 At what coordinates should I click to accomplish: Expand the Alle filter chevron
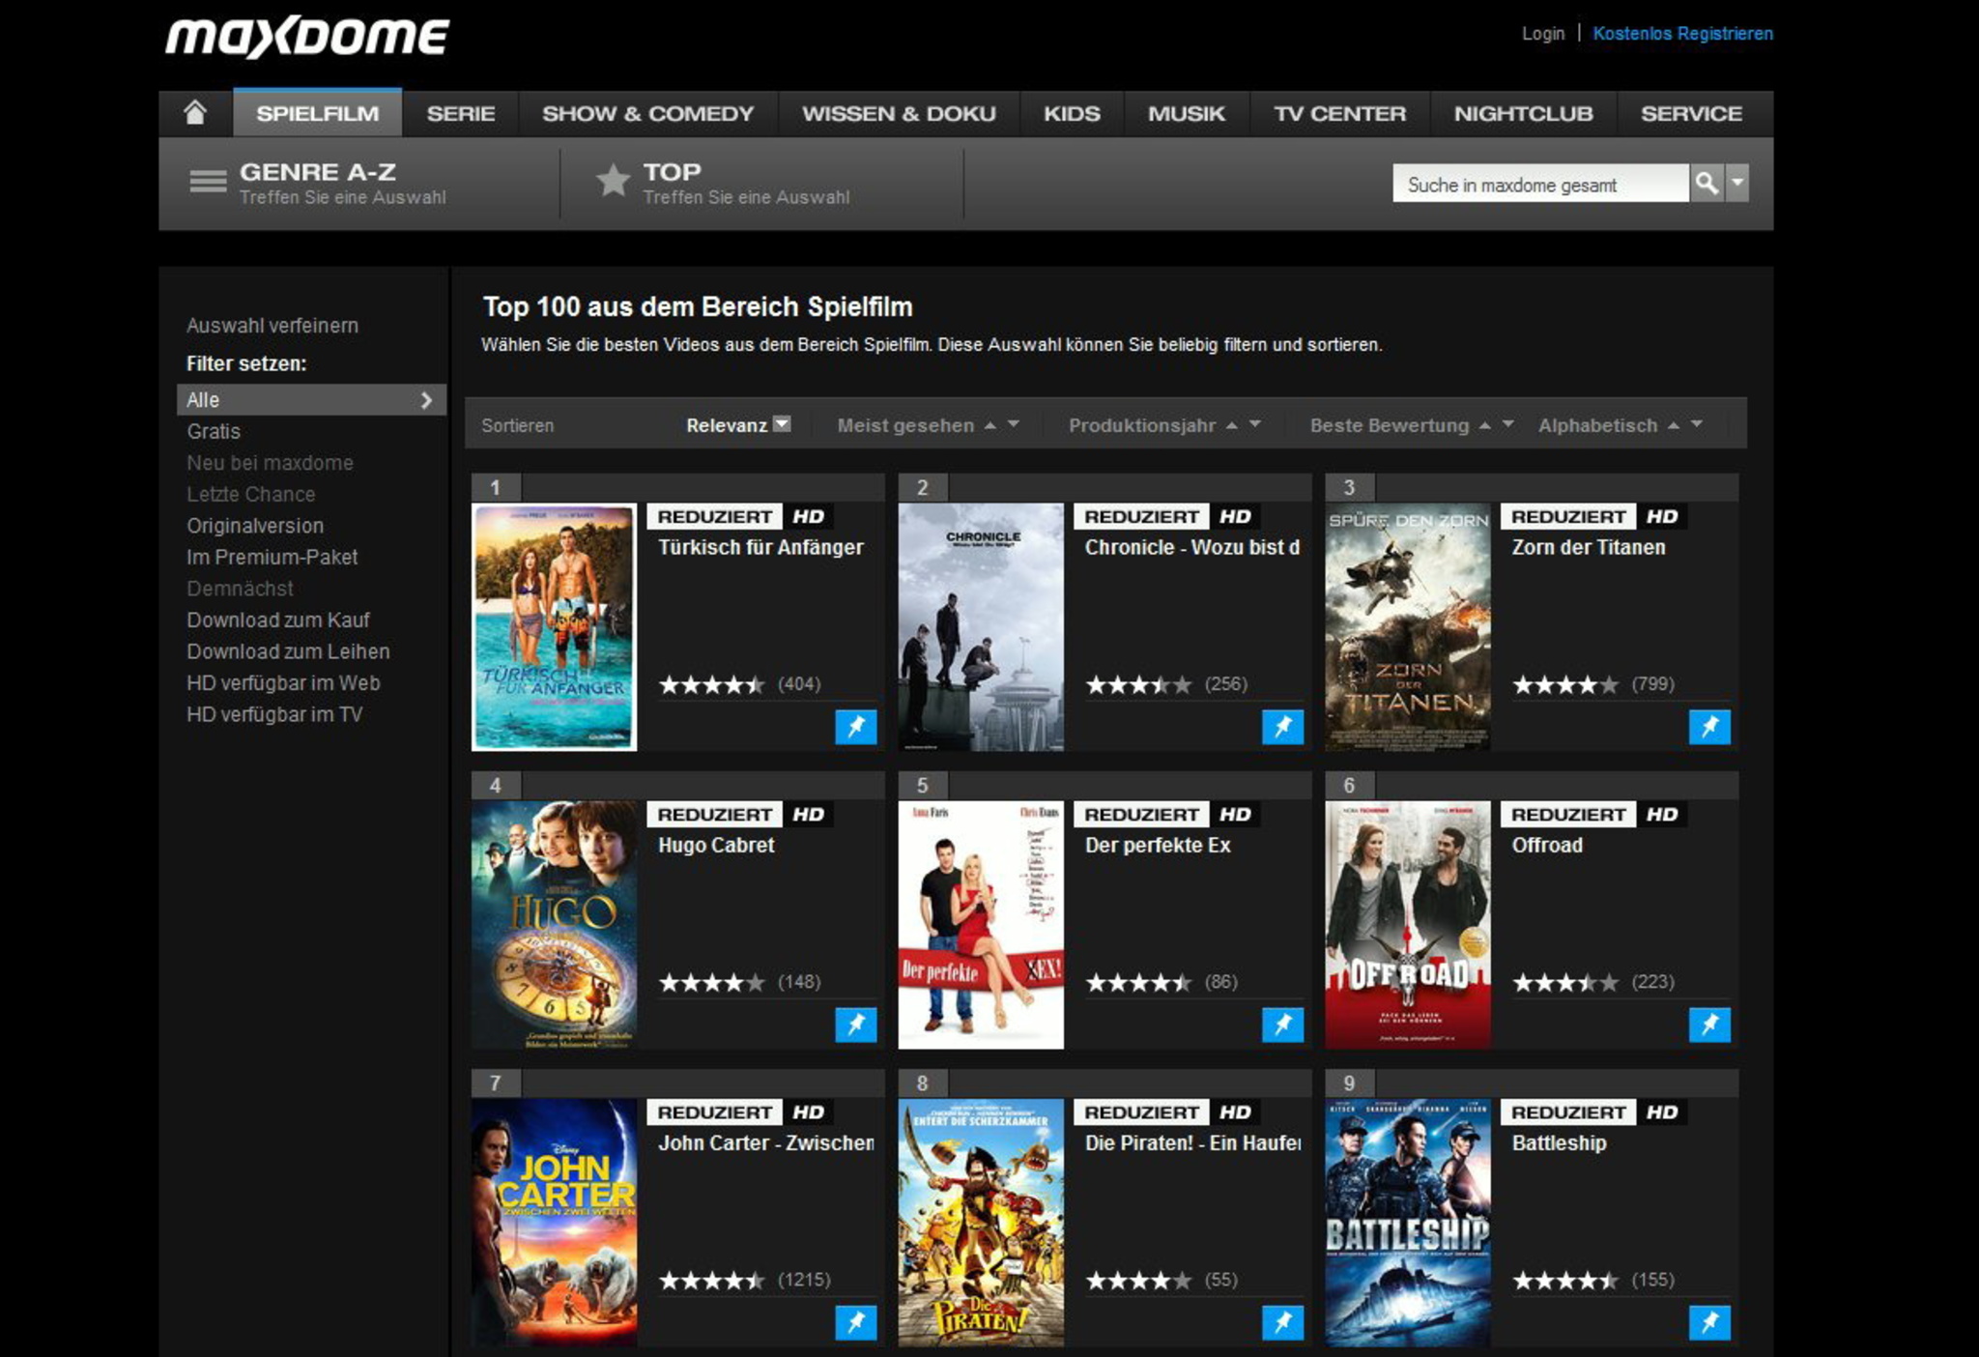426,400
